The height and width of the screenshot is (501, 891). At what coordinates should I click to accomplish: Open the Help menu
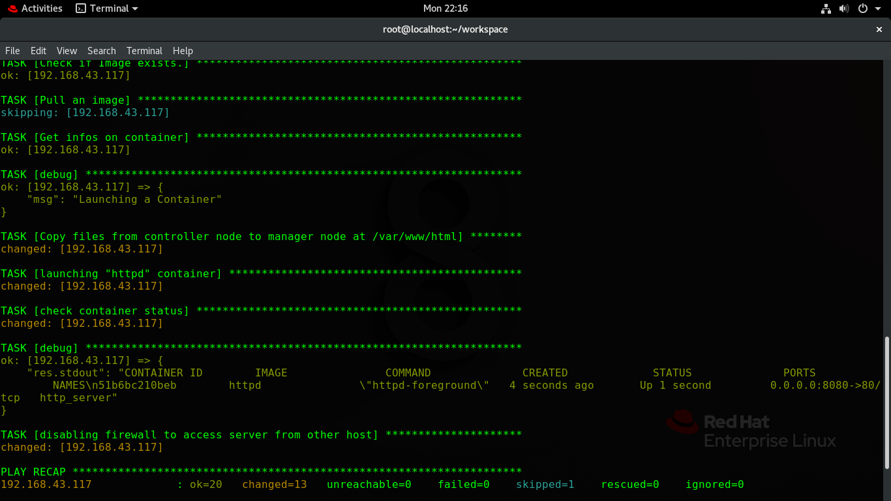pyautogui.click(x=183, y=50)
